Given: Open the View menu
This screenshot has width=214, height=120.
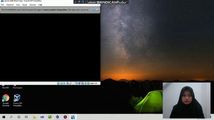Looking at the screenshot, I should point(18,5).
